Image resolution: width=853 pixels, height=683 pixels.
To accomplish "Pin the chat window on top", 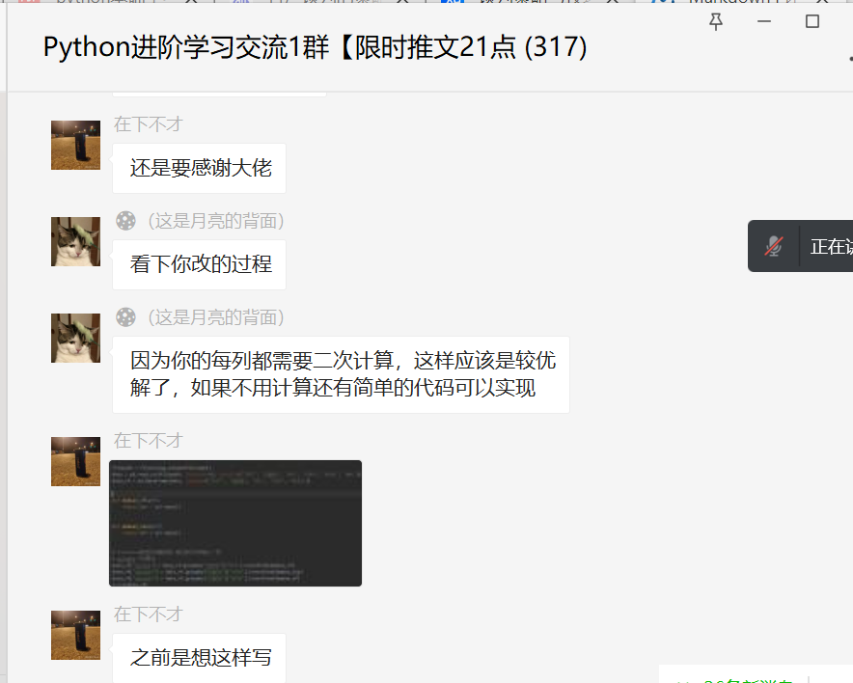I will [716, 22].
